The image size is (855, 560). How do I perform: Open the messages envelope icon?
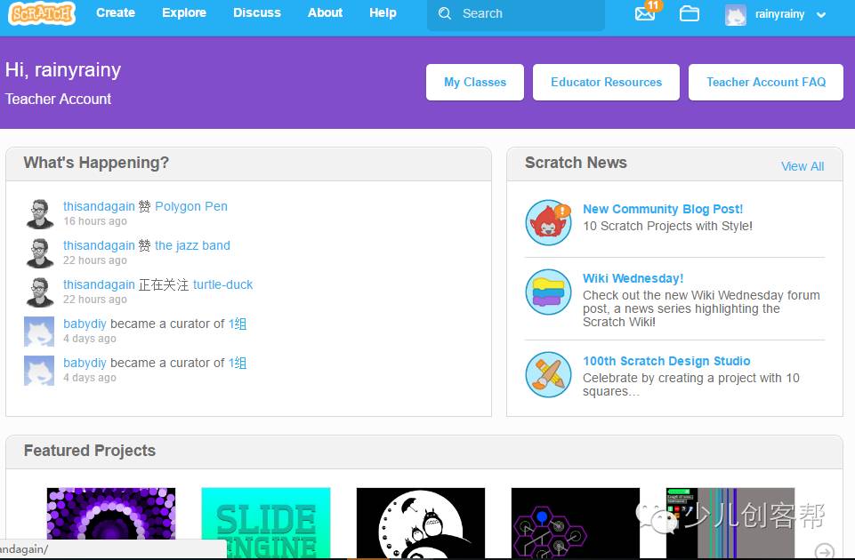point(645,13)
